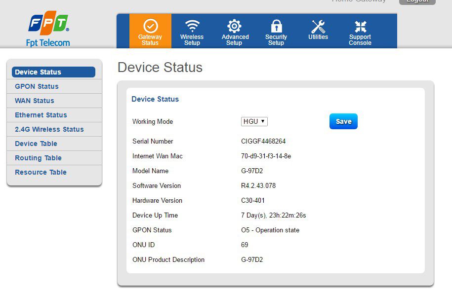Screen dimensions: 452x293
Task: Open the Ethernet Status page
Action: coord(41,115)
